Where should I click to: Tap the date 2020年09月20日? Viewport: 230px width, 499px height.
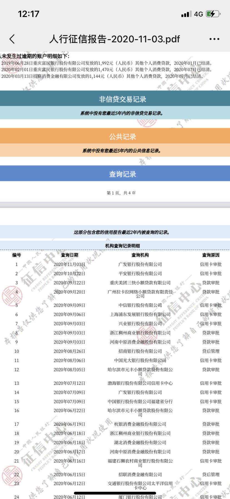[x=69, y=292]
